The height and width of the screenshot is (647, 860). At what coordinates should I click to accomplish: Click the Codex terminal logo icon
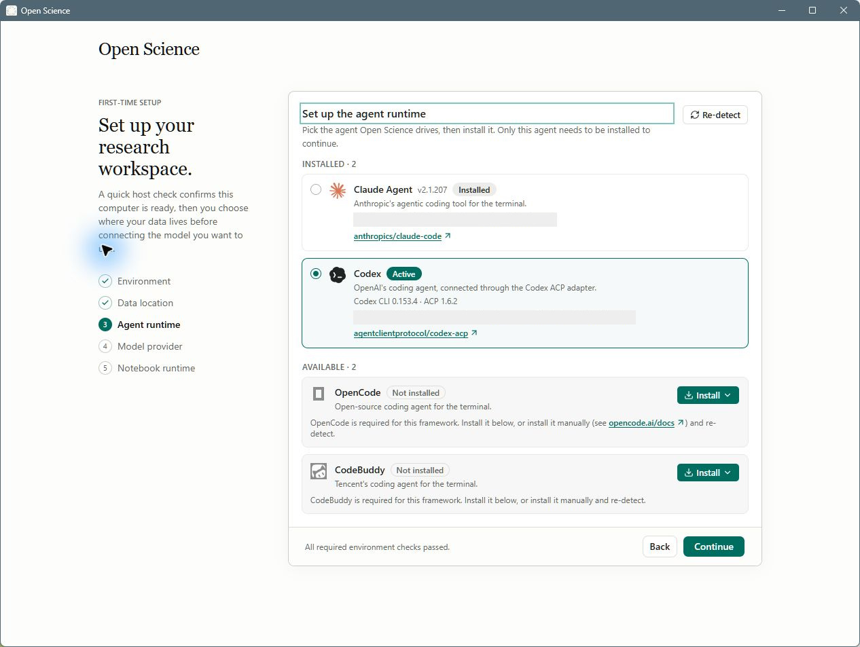[x=338, y=275]
